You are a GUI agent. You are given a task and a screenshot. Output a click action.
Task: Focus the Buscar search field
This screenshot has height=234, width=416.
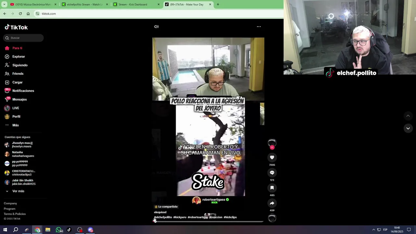(23, 38)
